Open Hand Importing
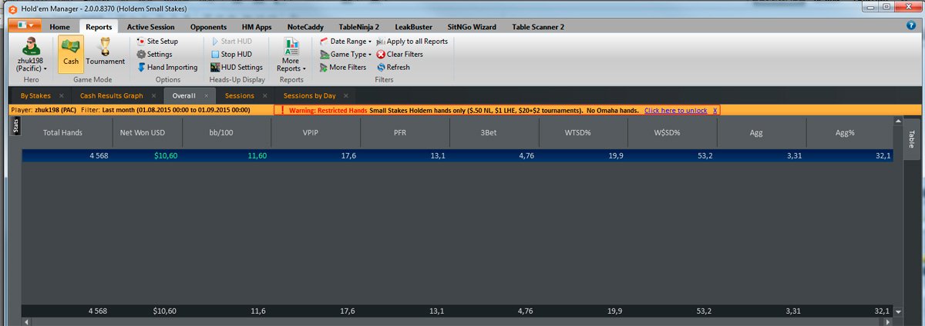Screen dimensions: 925x326 click(x=166, y=68)
